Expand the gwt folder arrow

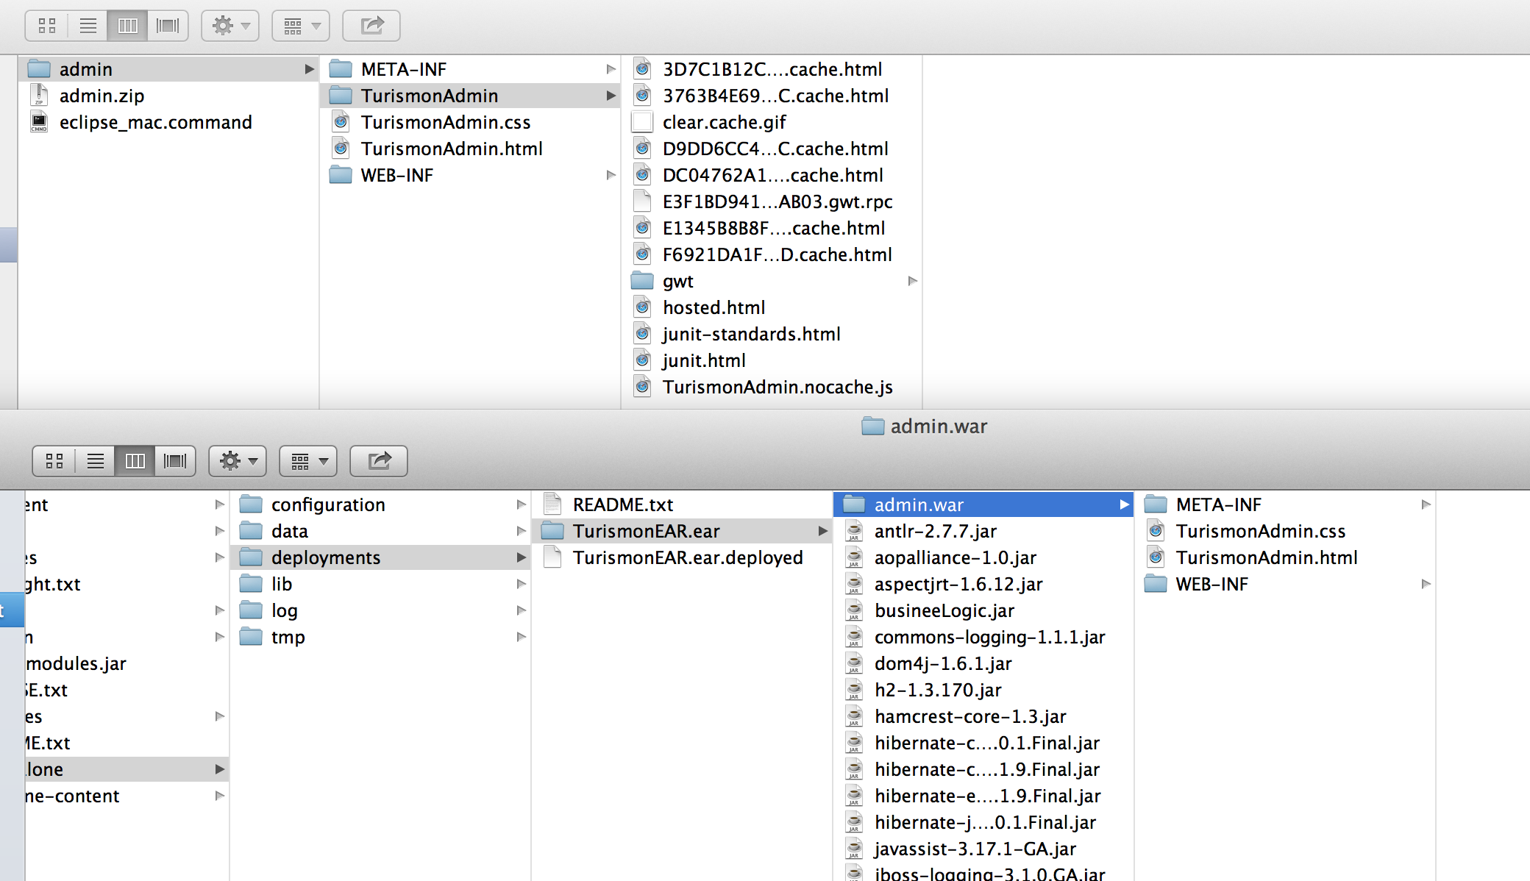pos(912,281)
